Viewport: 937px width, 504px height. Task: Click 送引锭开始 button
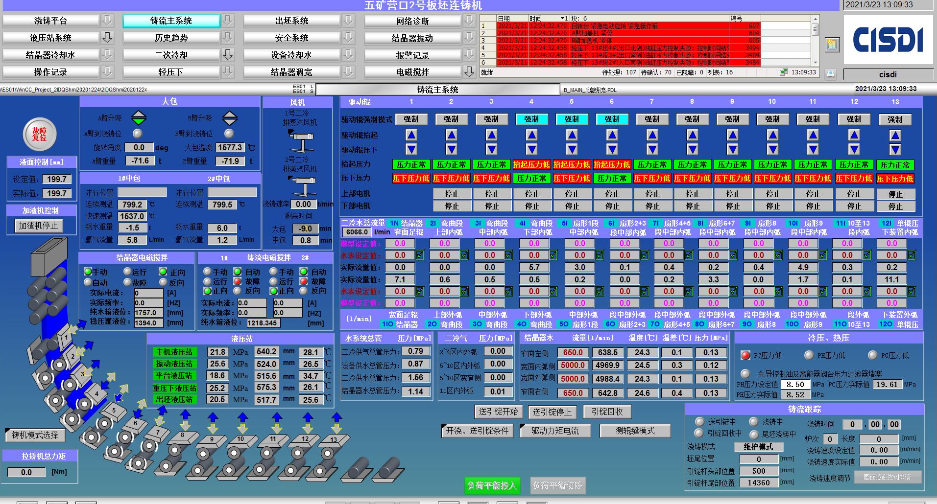[x=498, y=412]
